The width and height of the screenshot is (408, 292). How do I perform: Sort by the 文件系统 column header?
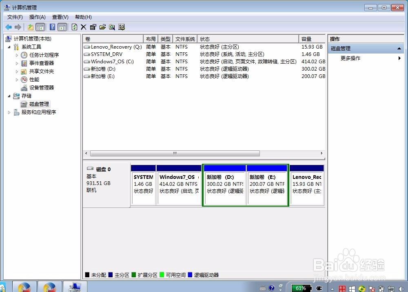tap(185, 39)
